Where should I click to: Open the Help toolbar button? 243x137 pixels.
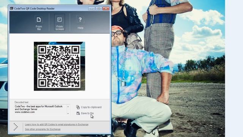(80, 23)
